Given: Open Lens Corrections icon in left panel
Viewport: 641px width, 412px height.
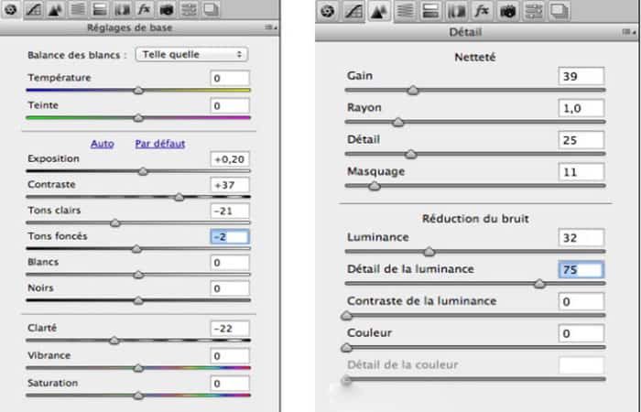Looking at the screenshot, I should 122,9.
